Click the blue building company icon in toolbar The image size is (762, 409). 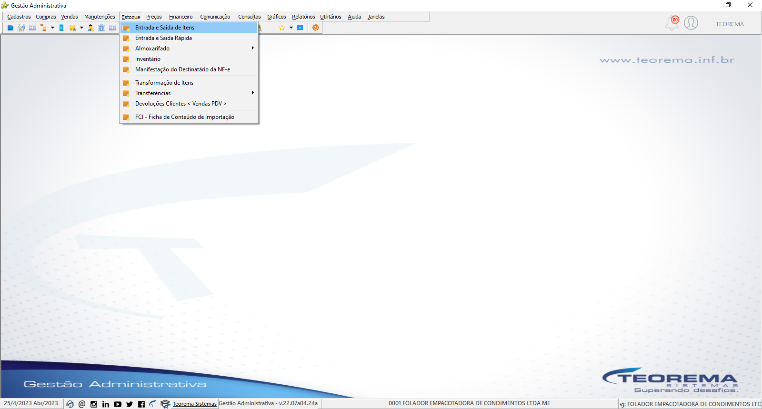[10, 28]
